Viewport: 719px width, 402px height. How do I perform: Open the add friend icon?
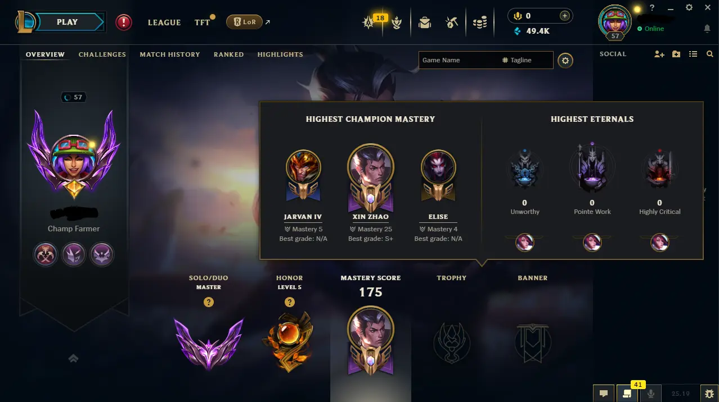pos(659,54)
